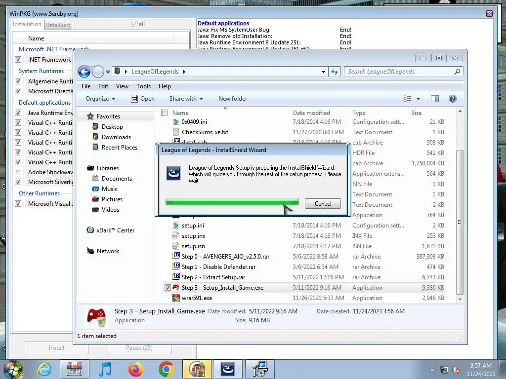This screenshot has width=506, height=379.
Task: Open the Videos library
Action: coord(110,209)
